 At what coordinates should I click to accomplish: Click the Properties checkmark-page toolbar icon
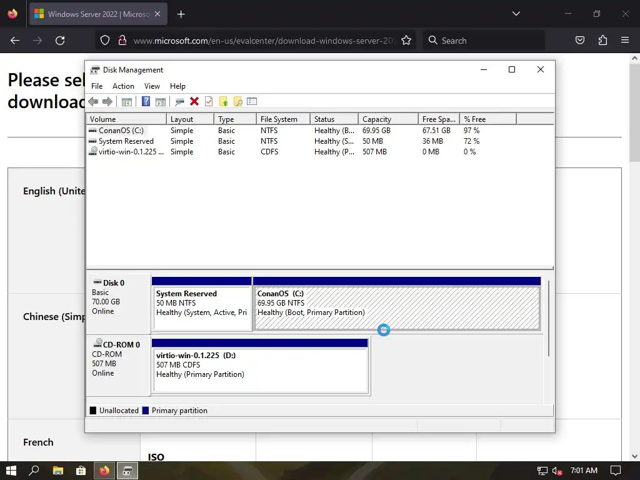[x=209, y=101]
